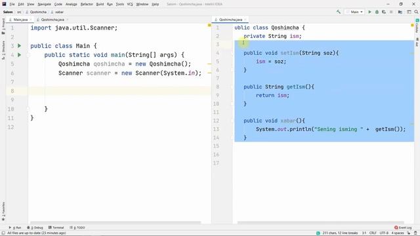Open the Navigate menu
420x236 pixels.
pos(44,5)
